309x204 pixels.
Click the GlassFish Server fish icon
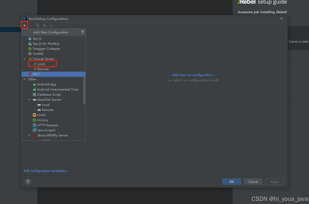[x=34, y=100]
